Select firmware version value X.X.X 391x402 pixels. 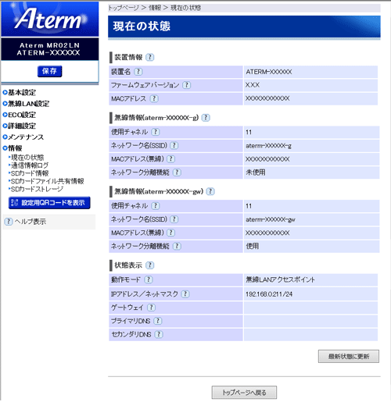[253, 85]
